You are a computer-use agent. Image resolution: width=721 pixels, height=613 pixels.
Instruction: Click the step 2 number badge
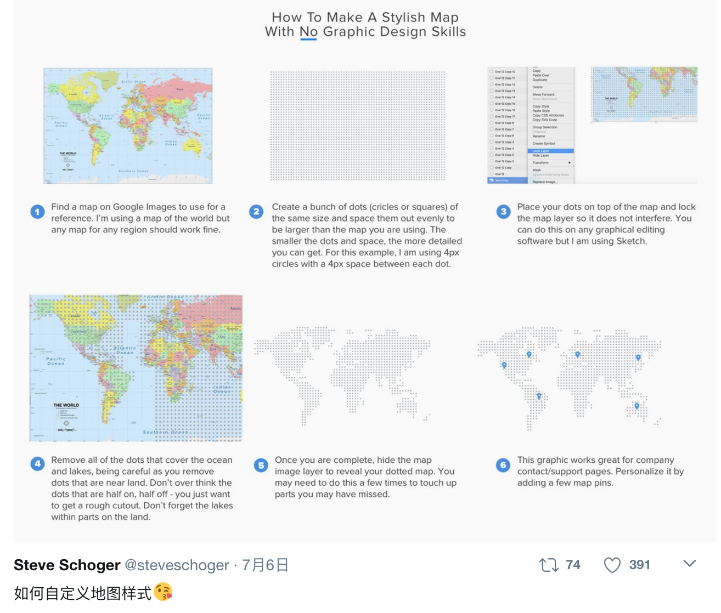256,212
